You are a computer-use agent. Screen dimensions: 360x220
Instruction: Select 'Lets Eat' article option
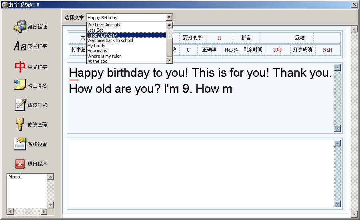(x=95, y=30)
